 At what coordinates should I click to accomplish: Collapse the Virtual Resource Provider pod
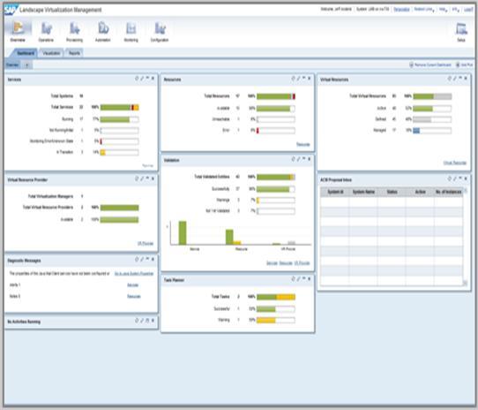147,178
